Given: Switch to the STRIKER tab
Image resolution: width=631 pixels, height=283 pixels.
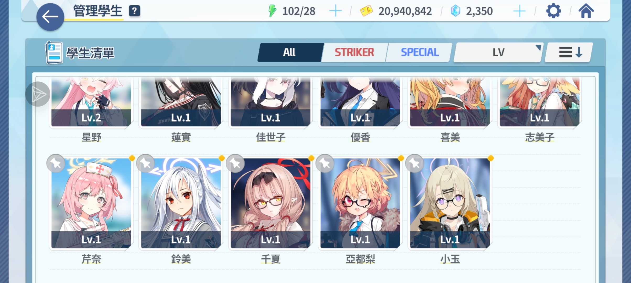Looking at the screenshot, I should pyautogui.click(x=354, y=52).
